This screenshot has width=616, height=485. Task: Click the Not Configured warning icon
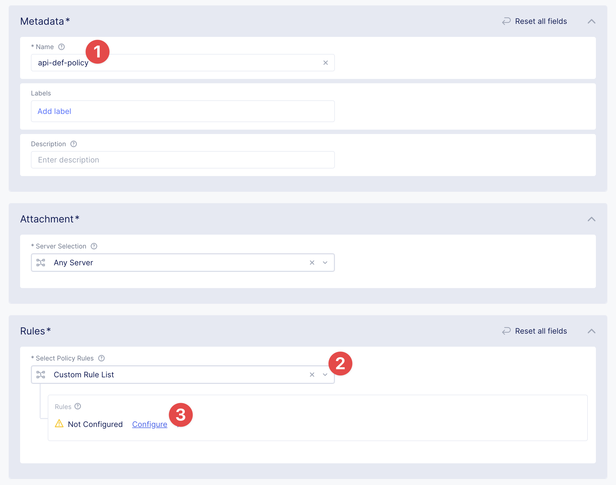pos(59,424)
